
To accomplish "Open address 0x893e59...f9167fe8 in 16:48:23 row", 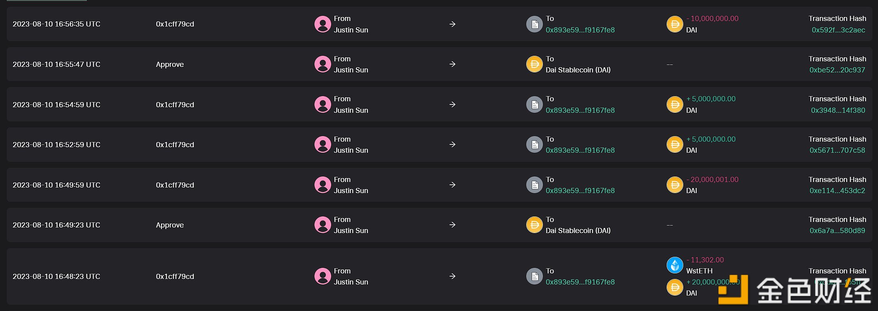I will tap(580, 282).
